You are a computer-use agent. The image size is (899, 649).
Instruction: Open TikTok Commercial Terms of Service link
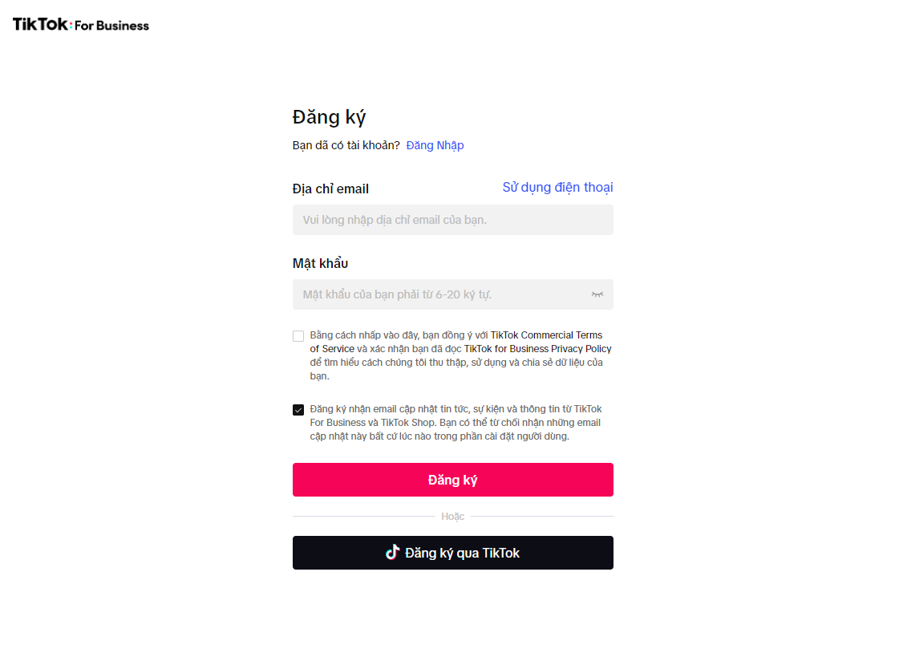(x=456, y=342)
